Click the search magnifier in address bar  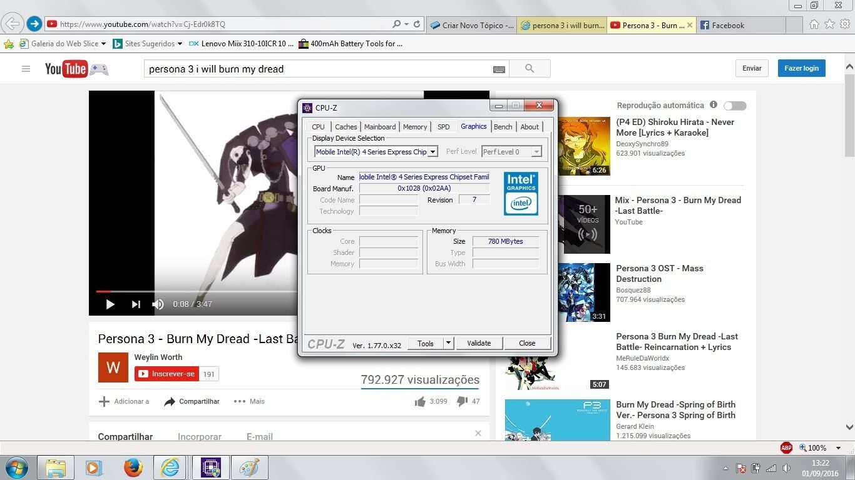tap(396, 24)
